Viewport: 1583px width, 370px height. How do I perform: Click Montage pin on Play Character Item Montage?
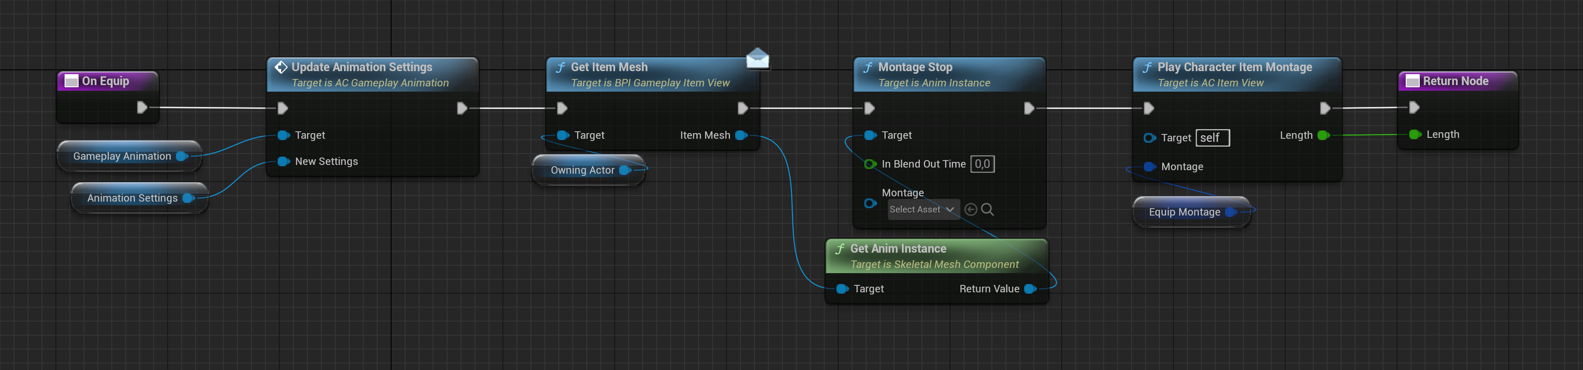1150,167
